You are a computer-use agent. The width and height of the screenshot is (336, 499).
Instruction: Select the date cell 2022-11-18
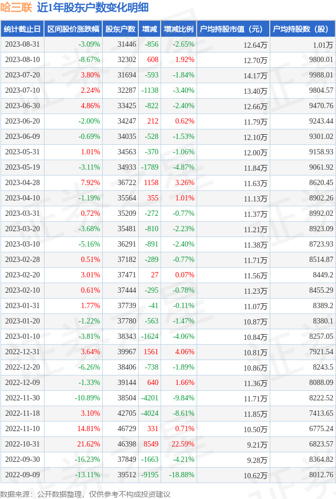[x=22, y=414]
